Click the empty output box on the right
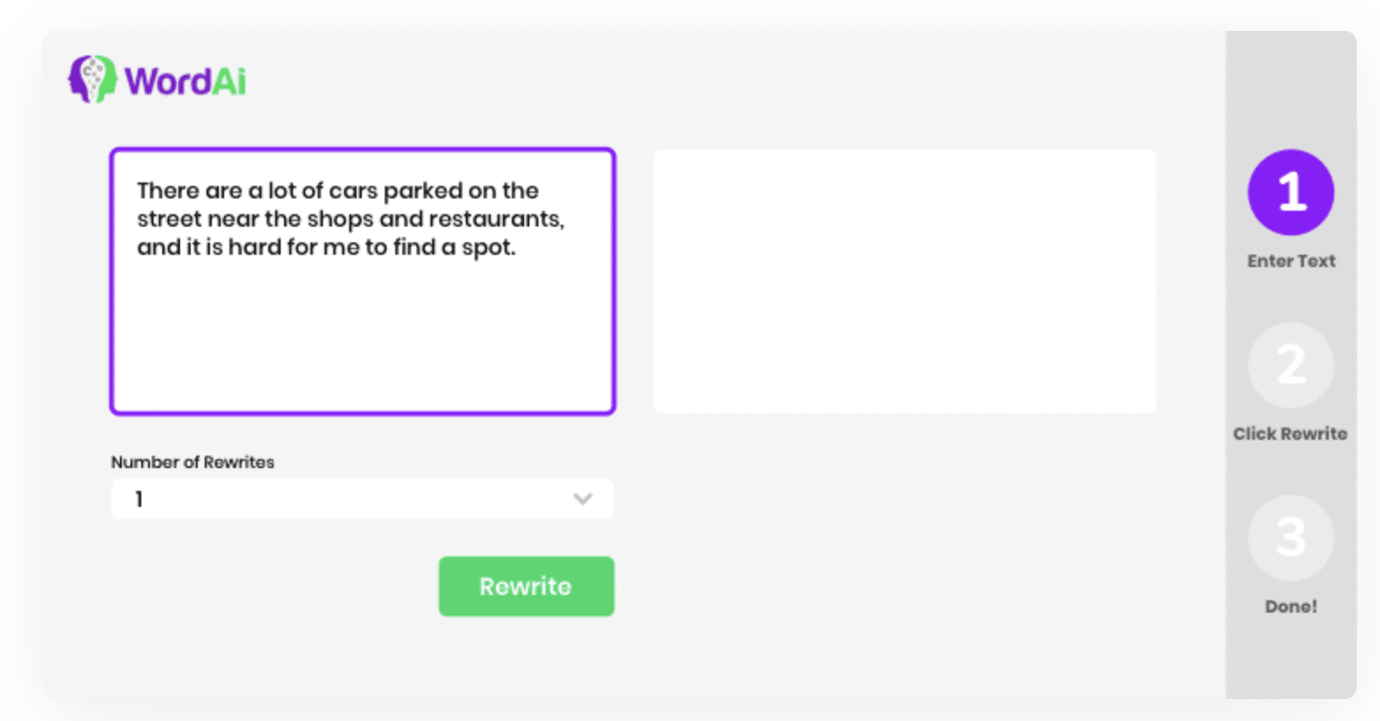Image resolution: width=1380 pixels, height=721 pixels. coord(904,281)
